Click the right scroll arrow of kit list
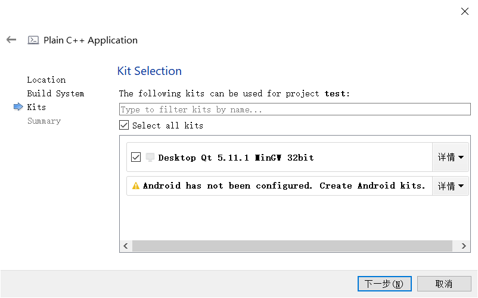Image resolution: width=478 pixels, height=298 pixels. point(464,246)
